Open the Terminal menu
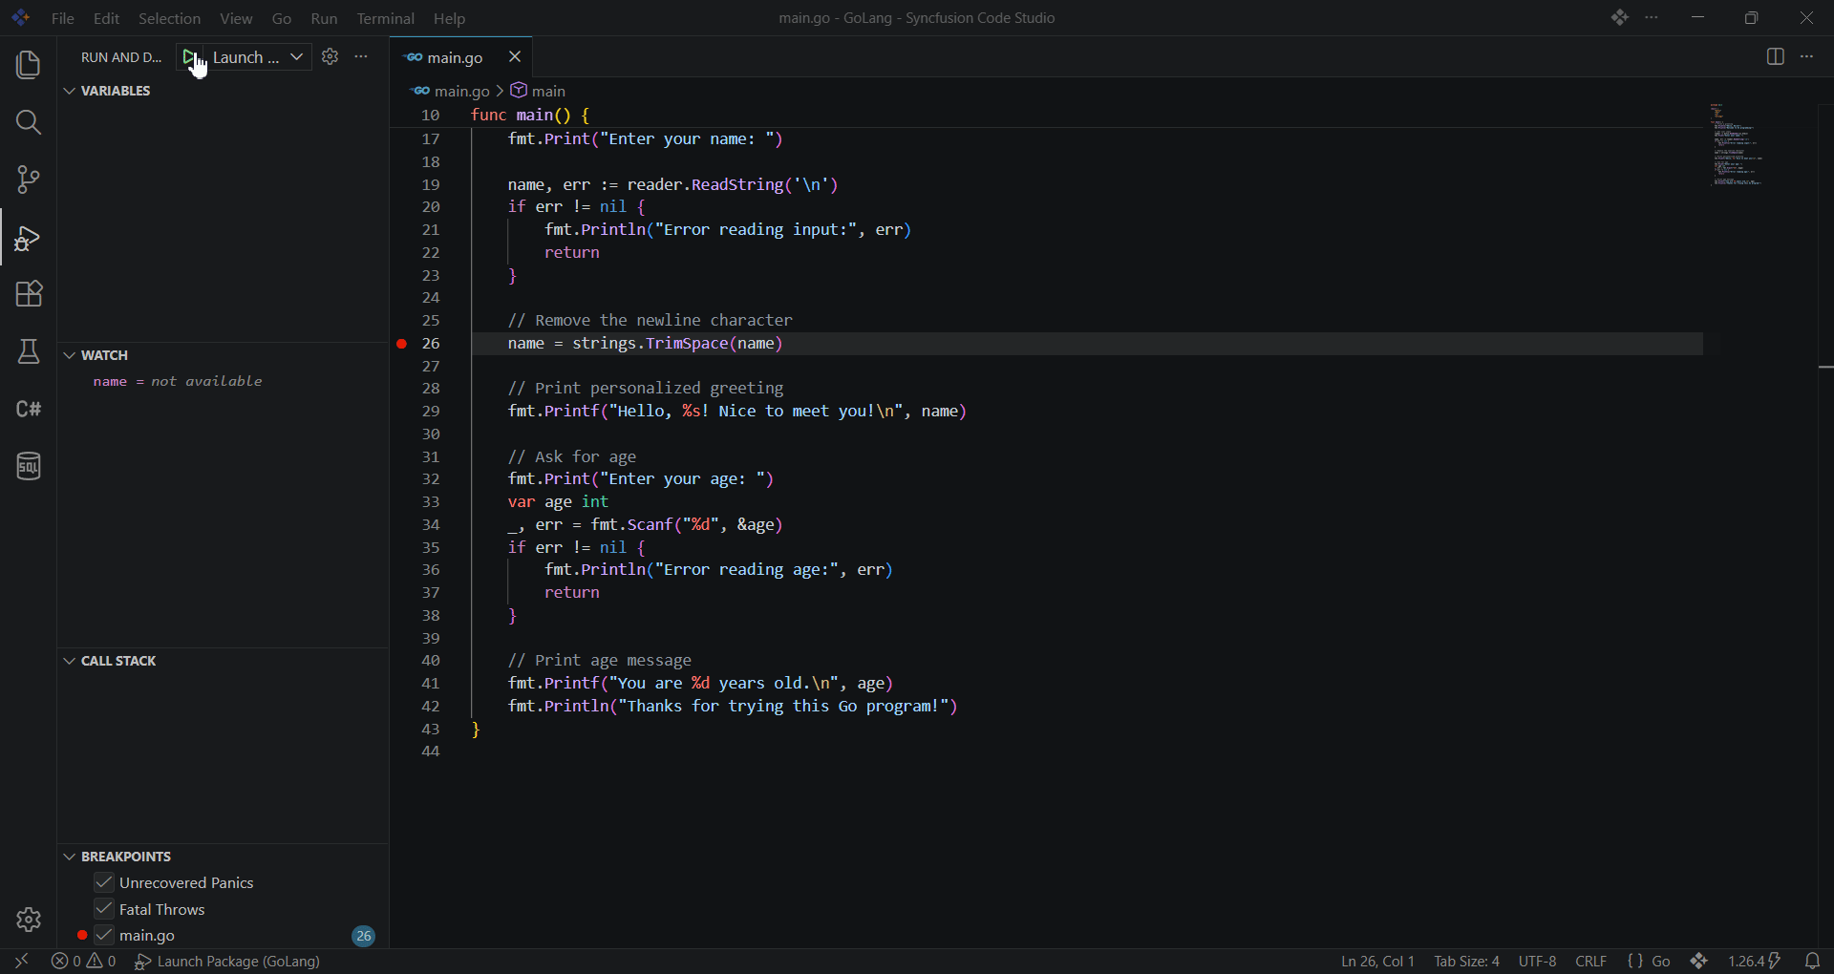Screen dimensions: 1834x974 tap(386, 18)
